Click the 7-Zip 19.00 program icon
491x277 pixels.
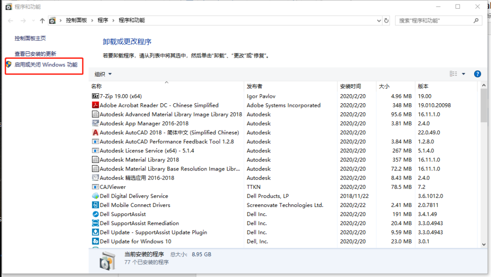pos(95,96)
